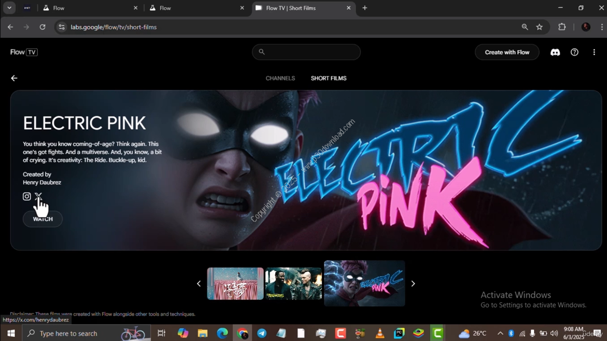607x341 pixels.
Task: Open the green Camtasia recorder taskbar icon
Action: click(x=438, y=333)
